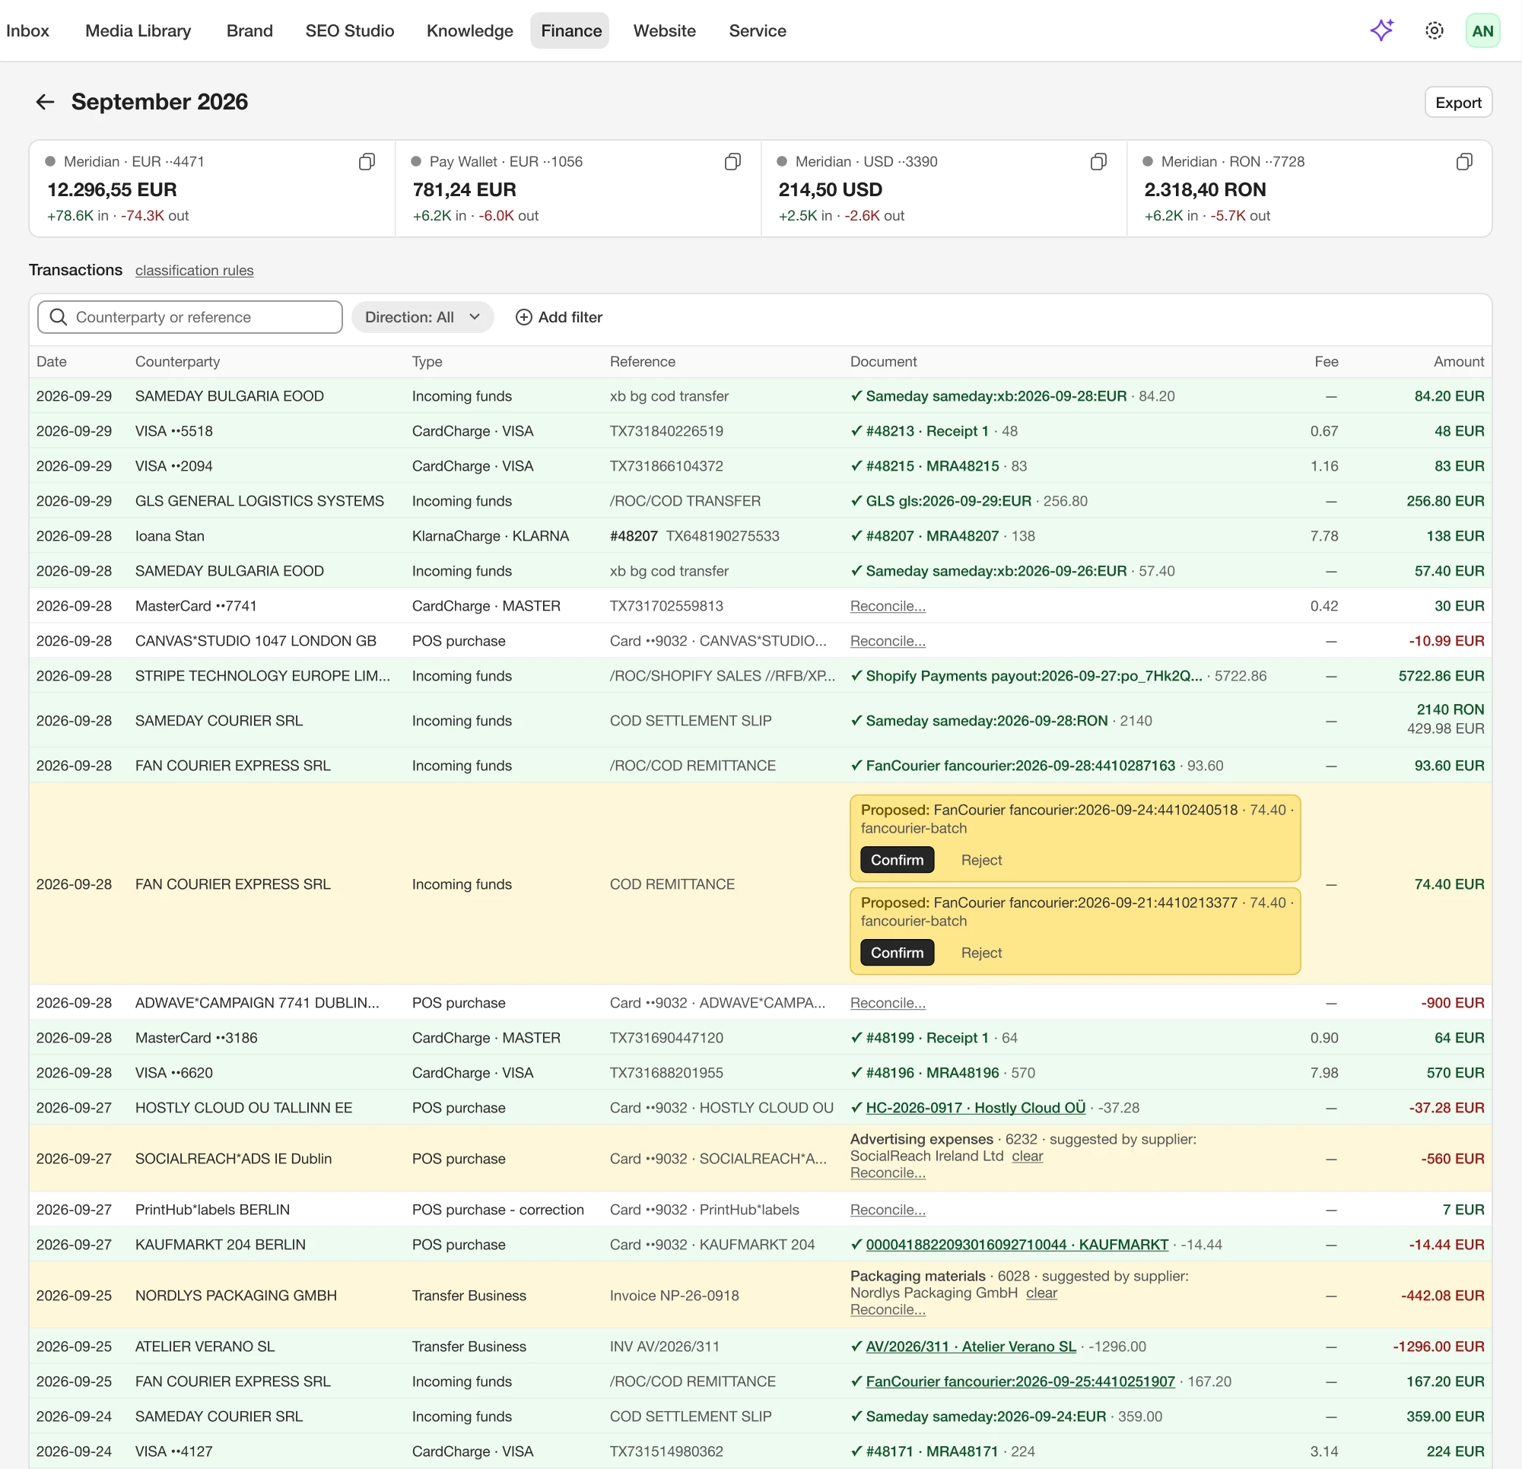This screenshot has height=1469, width=1522.
Task: Click the plus icon of Add filter
Action: click(x=524, y=317)
